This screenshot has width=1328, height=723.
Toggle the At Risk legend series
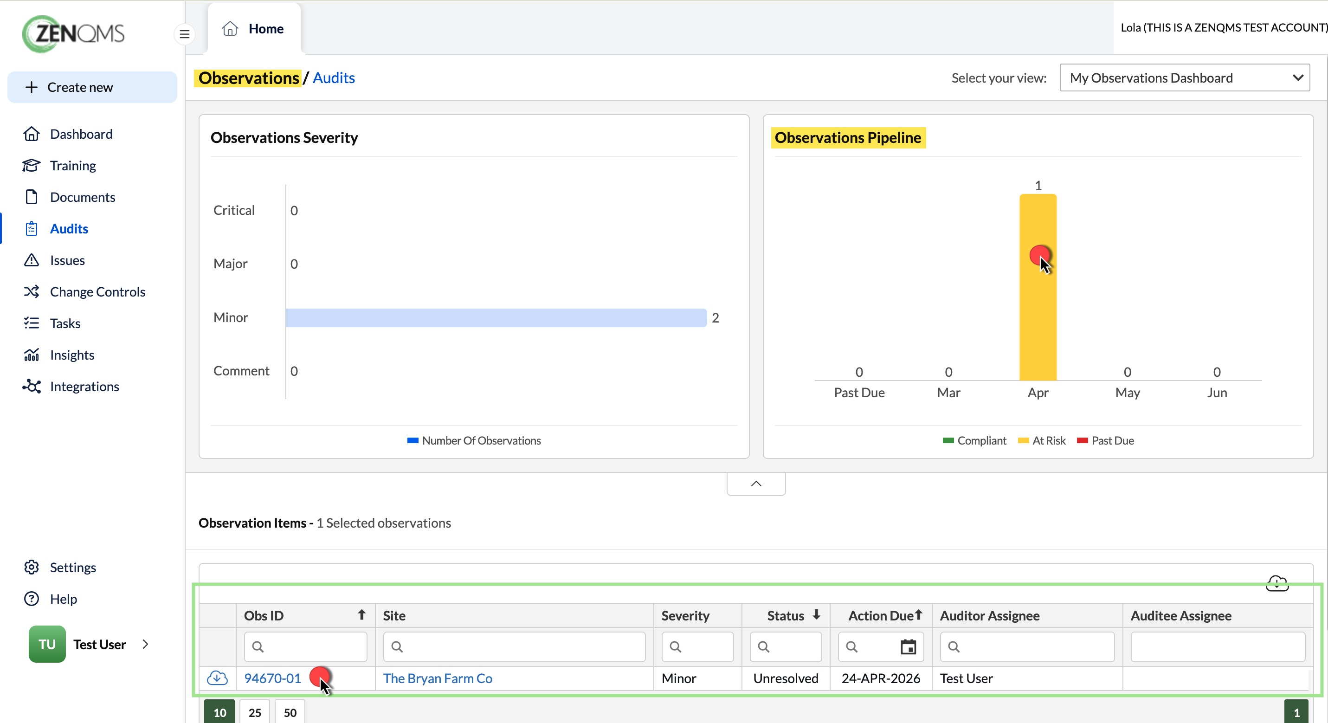[x=1041, y=440]
